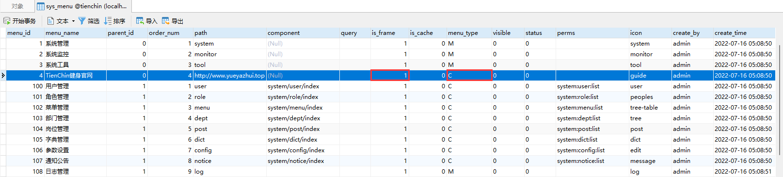Click the icon cell 'tree-table'
783x177 pixels.
[650, 108]
